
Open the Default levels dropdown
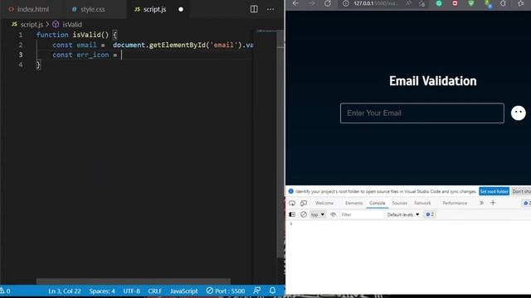(x=403, y=214)
